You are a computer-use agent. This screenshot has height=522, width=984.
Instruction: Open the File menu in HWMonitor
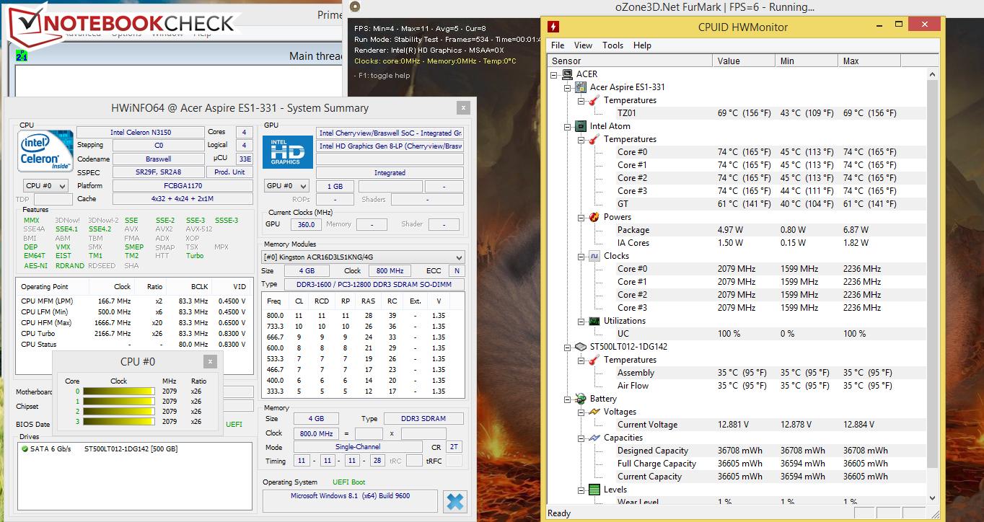pyautogui.click(x=558, y=45)
